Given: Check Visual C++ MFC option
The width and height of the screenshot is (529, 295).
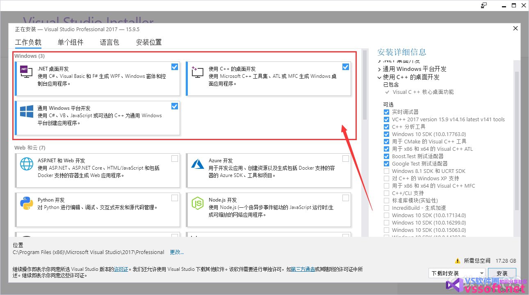Looking at the screenshot, I should pos(386,186).
